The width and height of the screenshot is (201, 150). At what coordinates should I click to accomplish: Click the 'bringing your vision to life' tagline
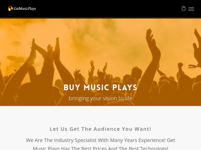point(100,98)
